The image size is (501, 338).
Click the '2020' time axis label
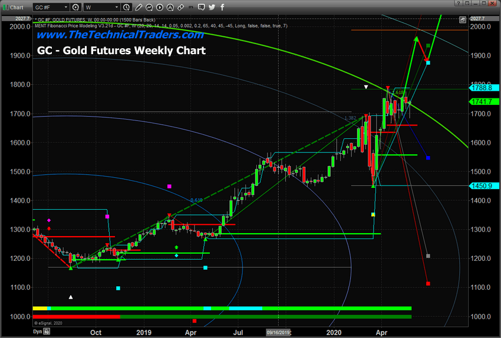(334, 333)
